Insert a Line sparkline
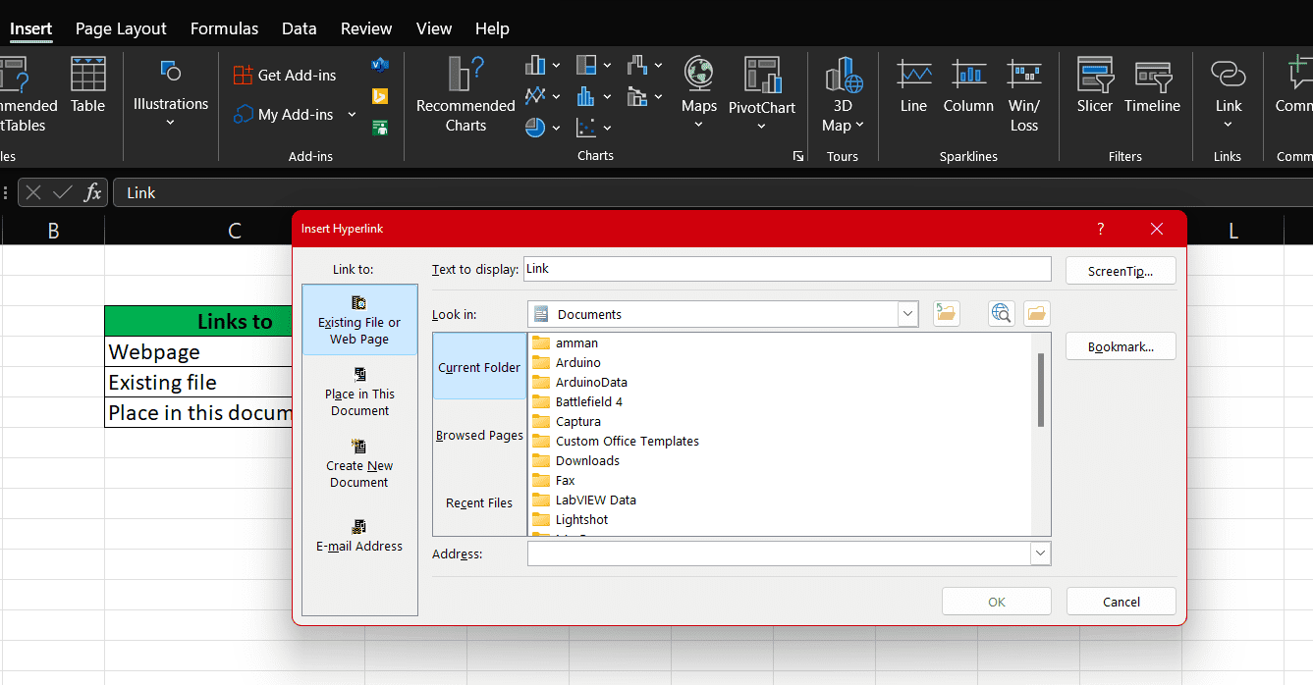The height and width of the screenshot is (685, 1313). coord(913,85)
